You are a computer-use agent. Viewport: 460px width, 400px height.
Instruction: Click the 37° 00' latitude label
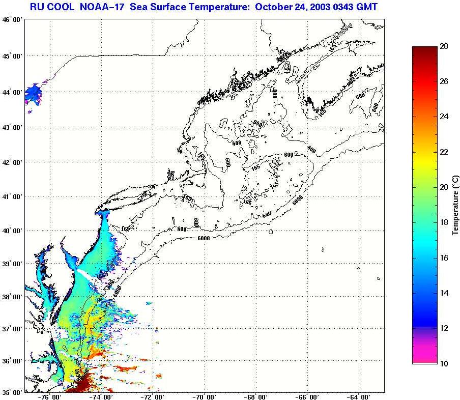13,329
